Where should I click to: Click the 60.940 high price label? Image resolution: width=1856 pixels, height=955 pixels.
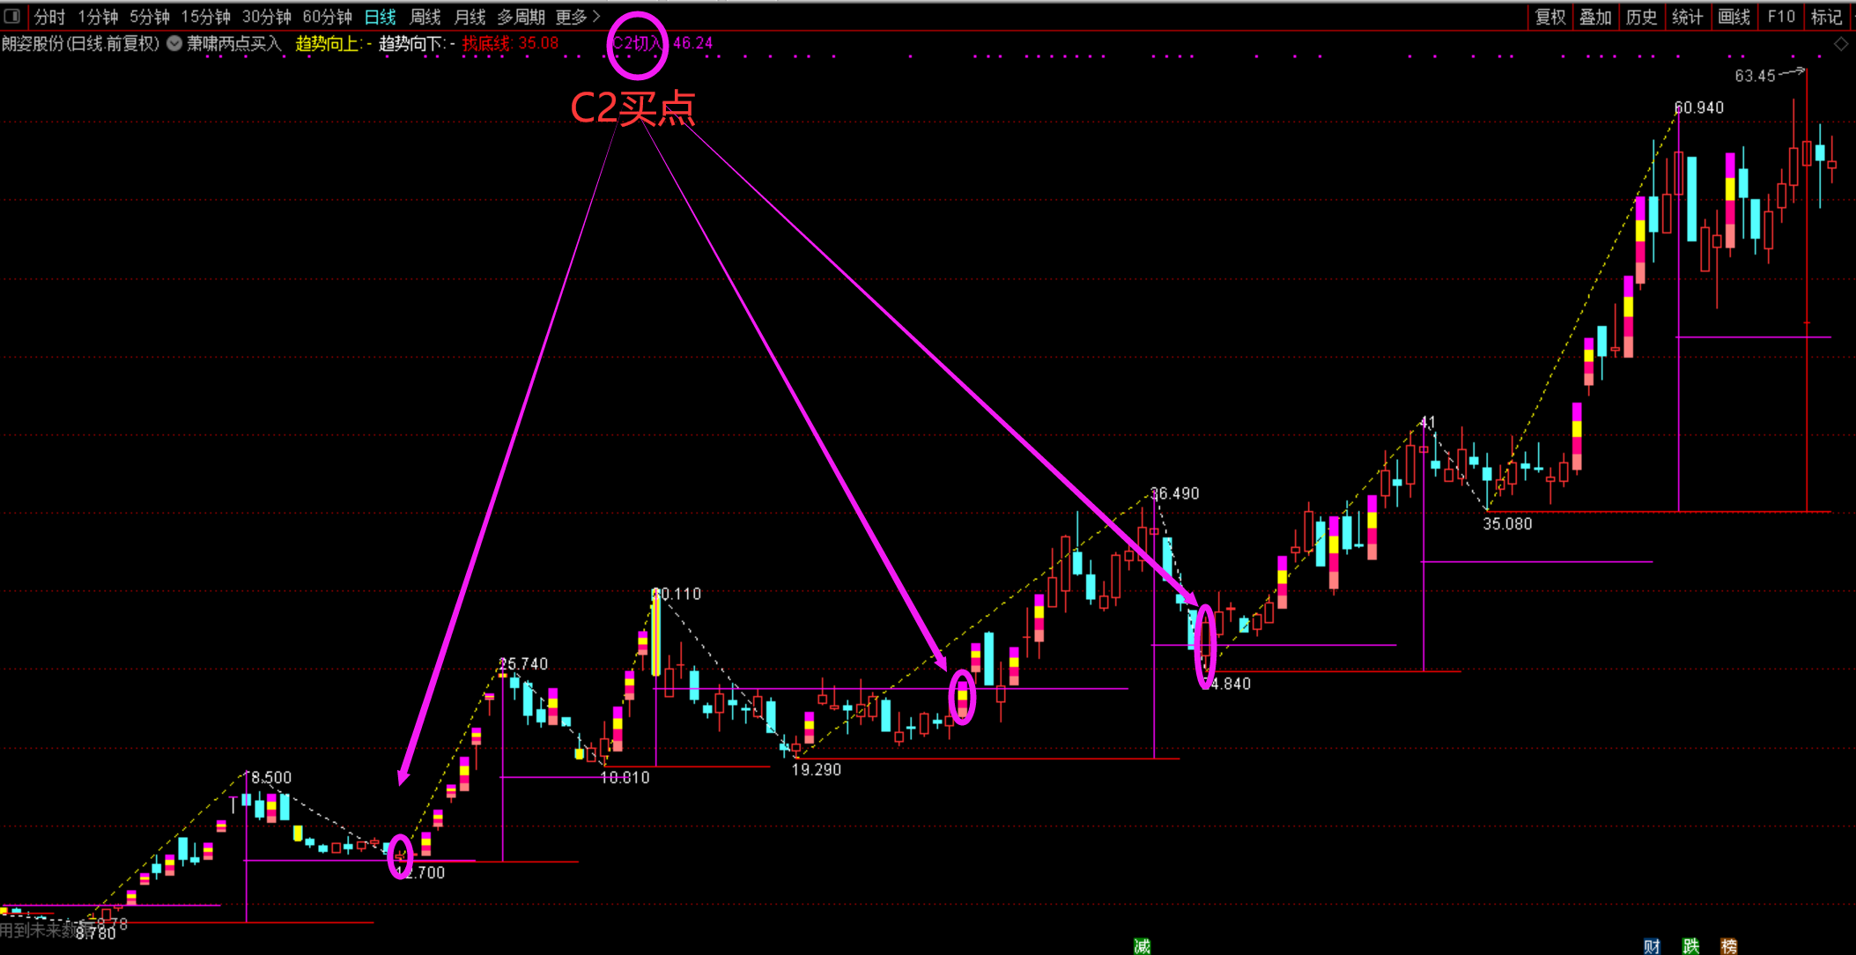click(x=1698, y=107)
